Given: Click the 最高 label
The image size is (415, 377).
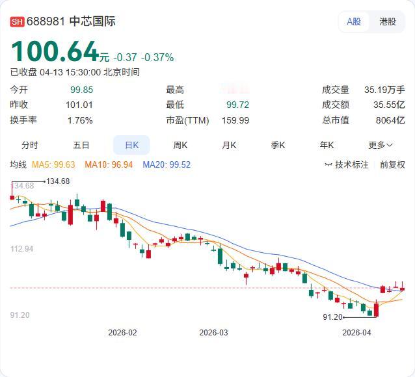Looking at the screenshot, I should [175, 90].
